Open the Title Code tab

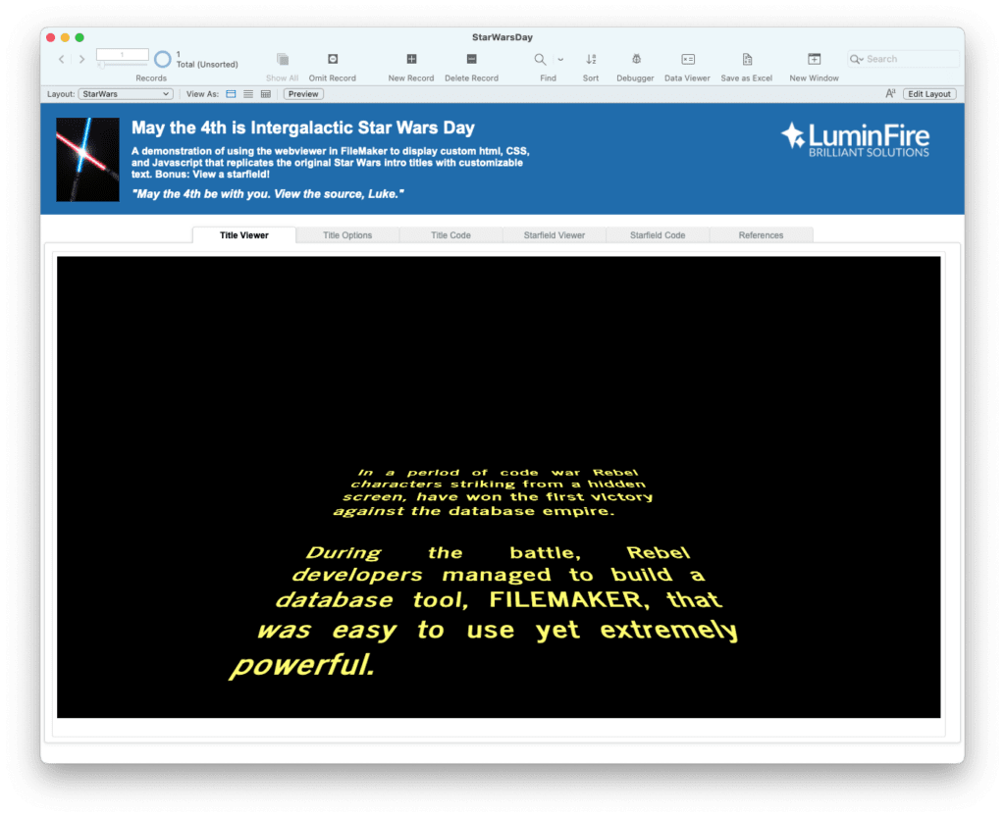tap(450, 235)
